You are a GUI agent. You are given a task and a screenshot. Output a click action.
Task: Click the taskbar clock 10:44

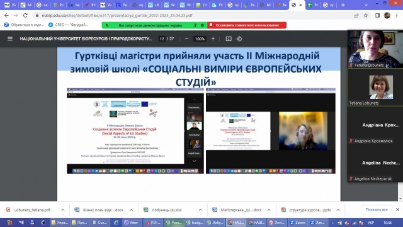(x=388, y=223)
